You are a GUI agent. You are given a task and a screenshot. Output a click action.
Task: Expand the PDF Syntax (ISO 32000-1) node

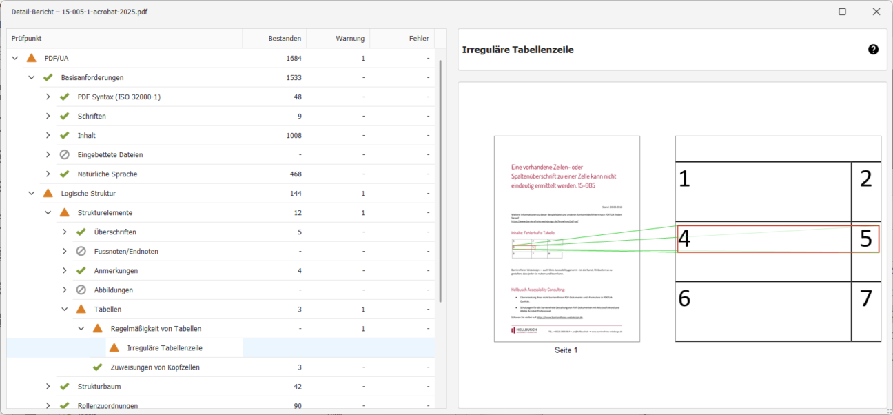[x=48, y=97]
